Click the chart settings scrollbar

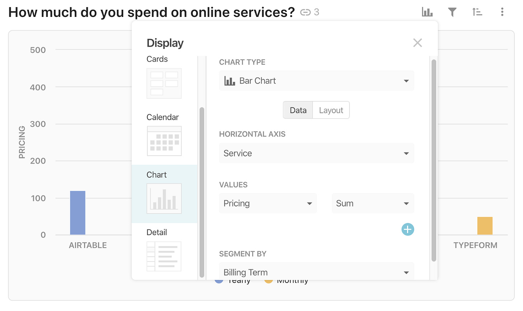pyautogui.click(x=434, y=160)
